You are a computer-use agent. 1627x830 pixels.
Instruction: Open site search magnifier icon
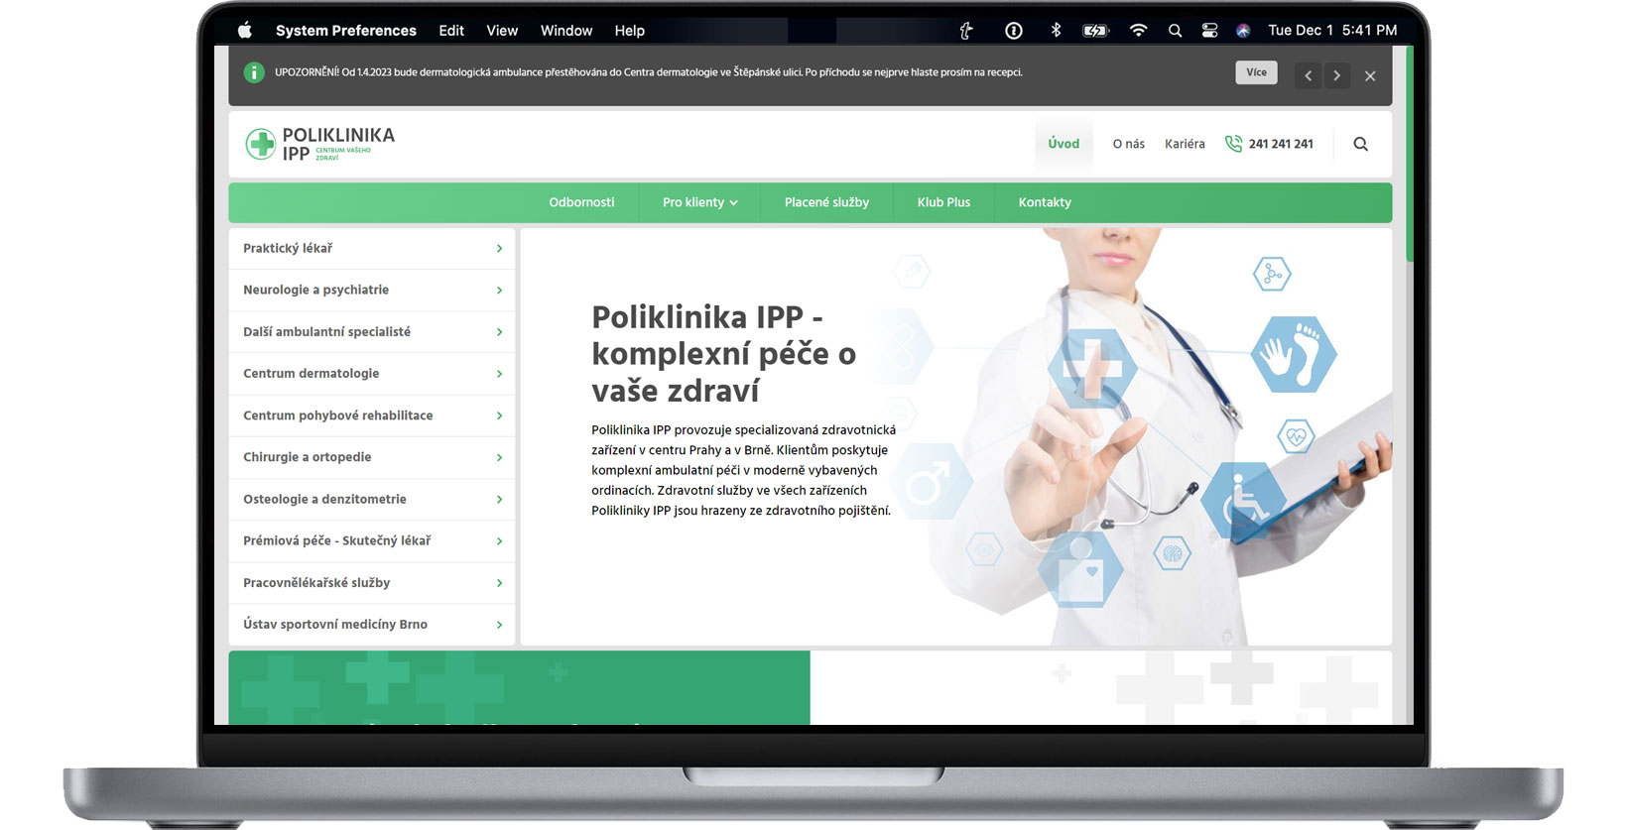coord(1361,144)
